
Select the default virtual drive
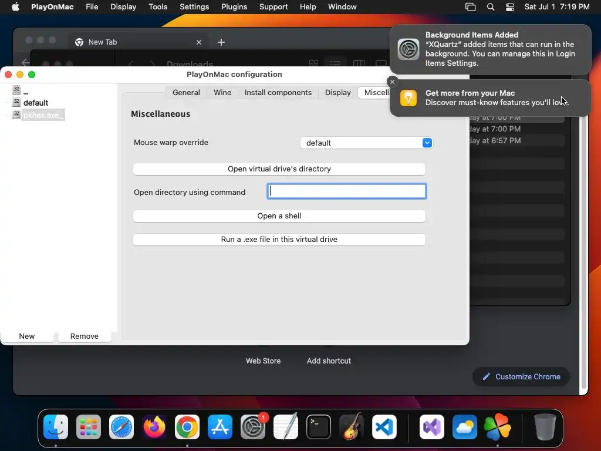click(x=36, y=103)
